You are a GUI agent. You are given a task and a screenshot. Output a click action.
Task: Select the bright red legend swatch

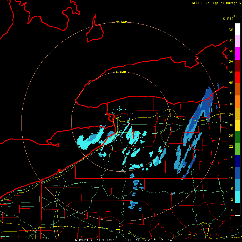[x=237, y=77]
